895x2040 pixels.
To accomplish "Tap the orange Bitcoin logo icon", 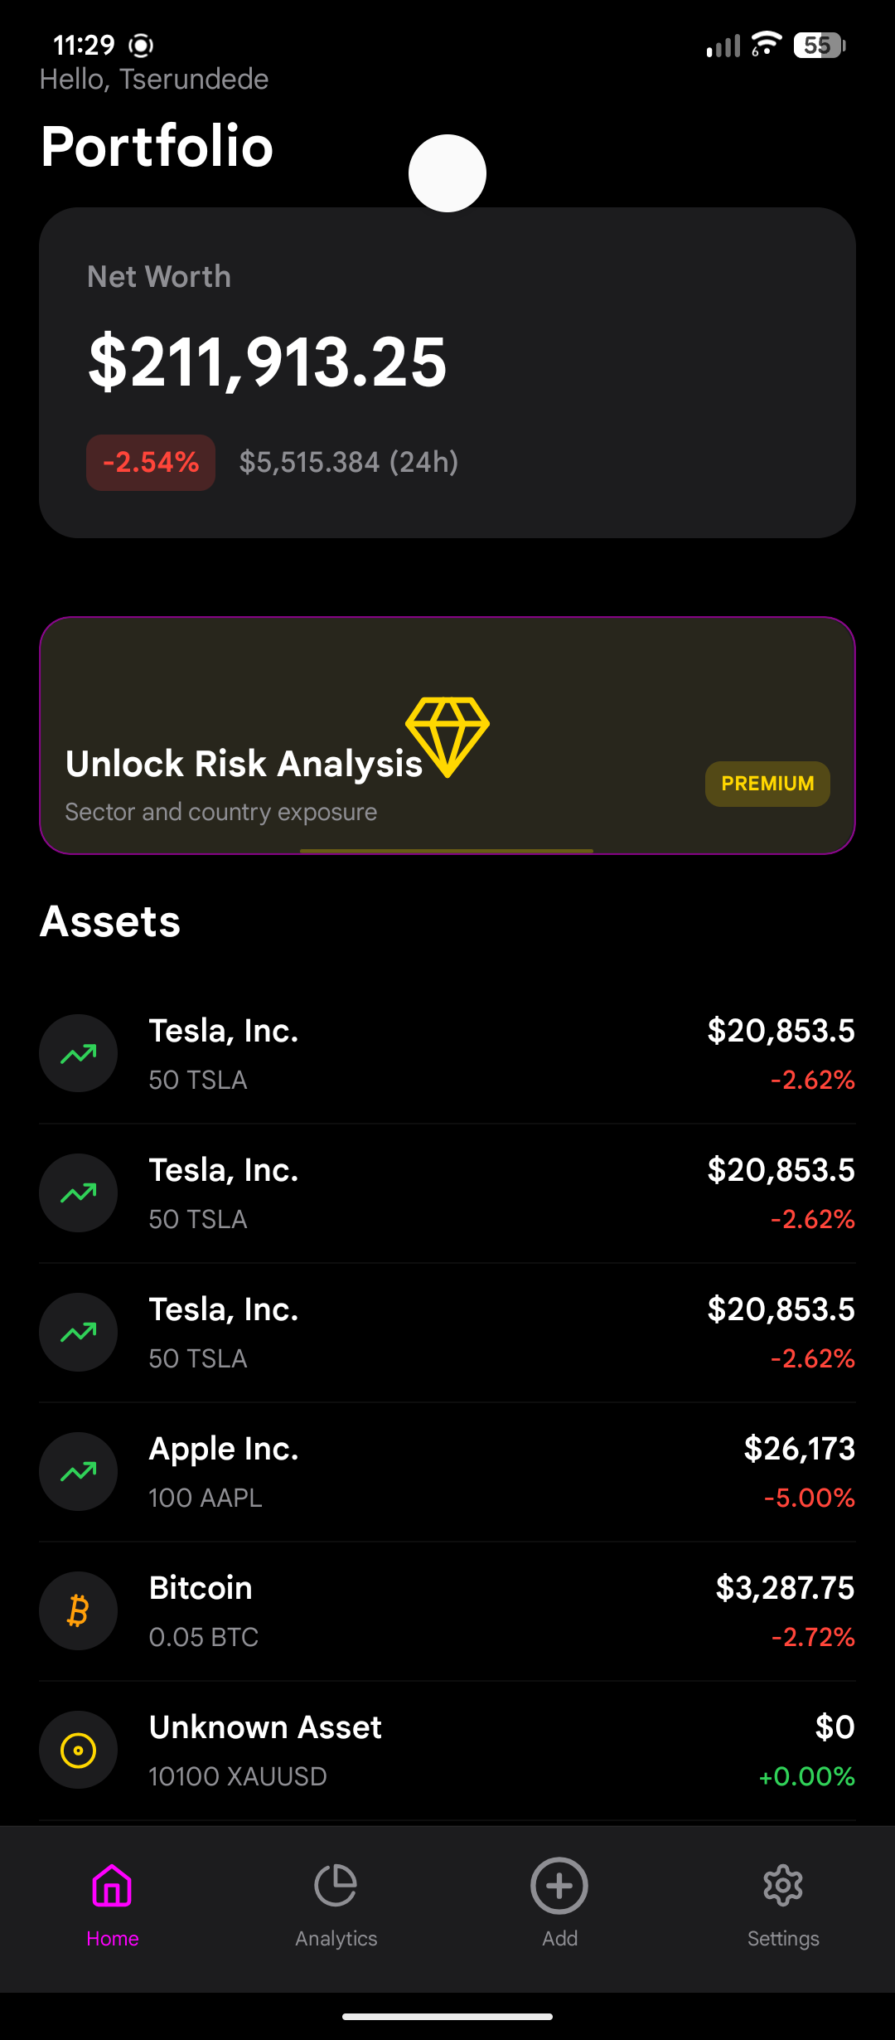I will coord(79,1611).
